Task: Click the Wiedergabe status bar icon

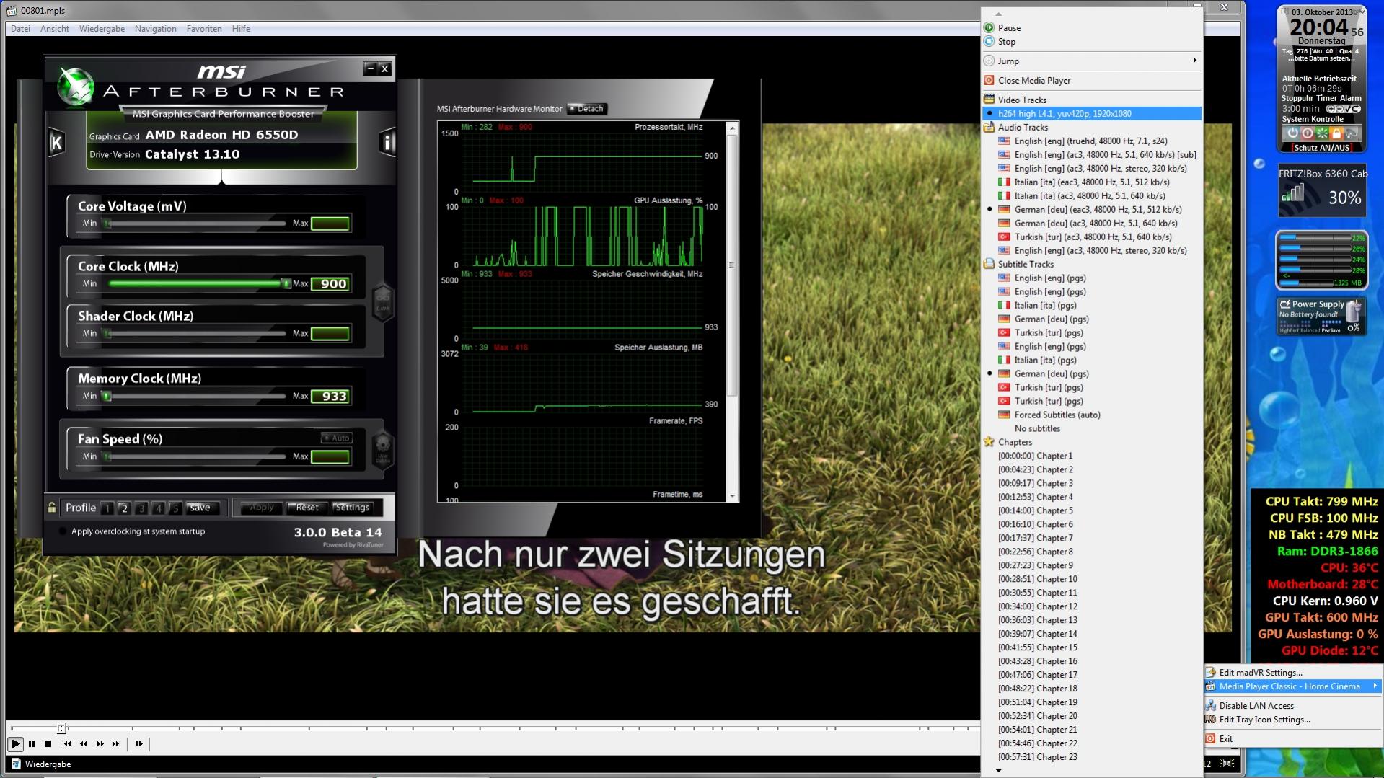Action: click(16, 764)
